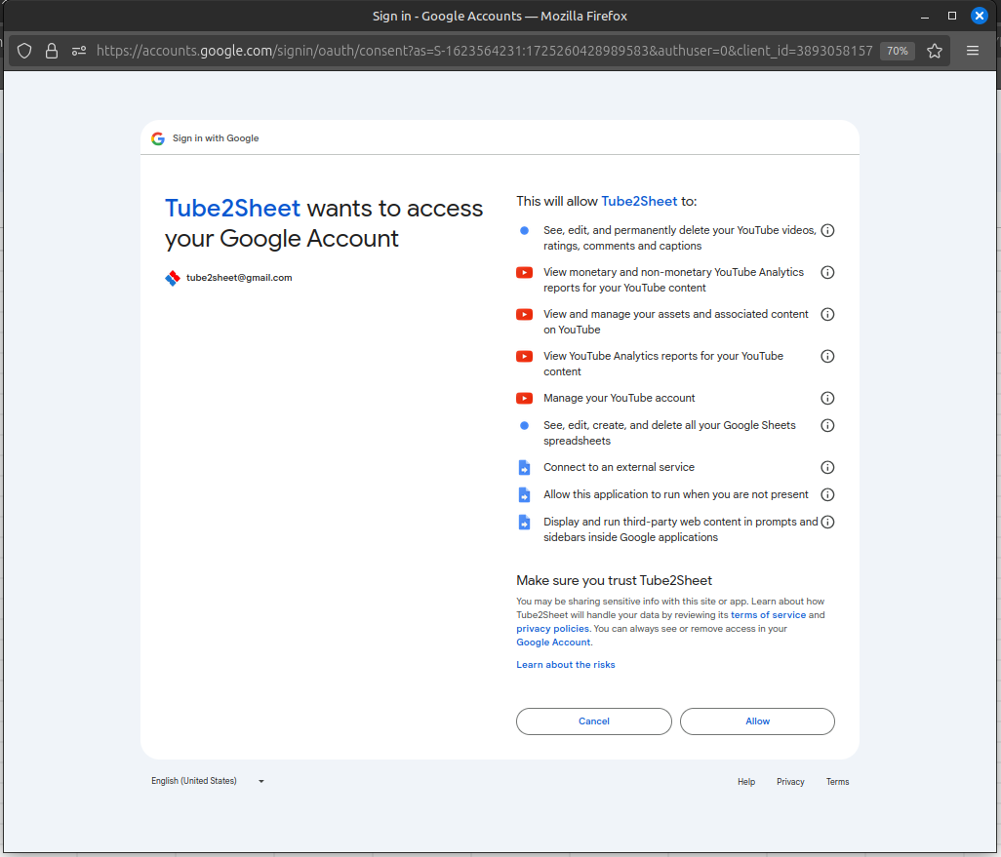The width and height of the screenshot is (1001, 857).
Task: Open the terms of service link
Action: click(768, 614)
